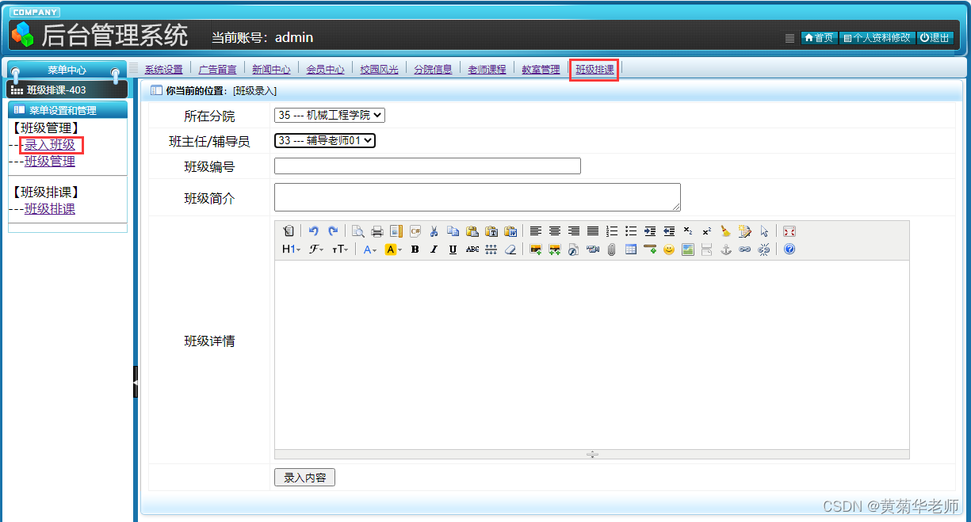Apply italic formatting

coord(434,250)
